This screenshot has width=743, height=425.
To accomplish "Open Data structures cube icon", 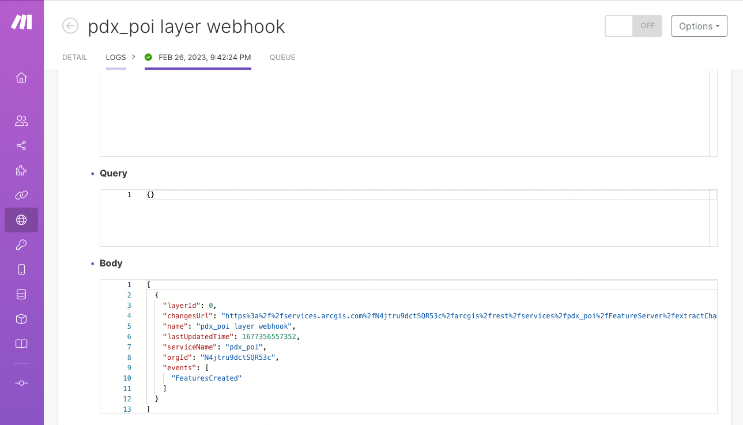I will click(x=21, y=319).
